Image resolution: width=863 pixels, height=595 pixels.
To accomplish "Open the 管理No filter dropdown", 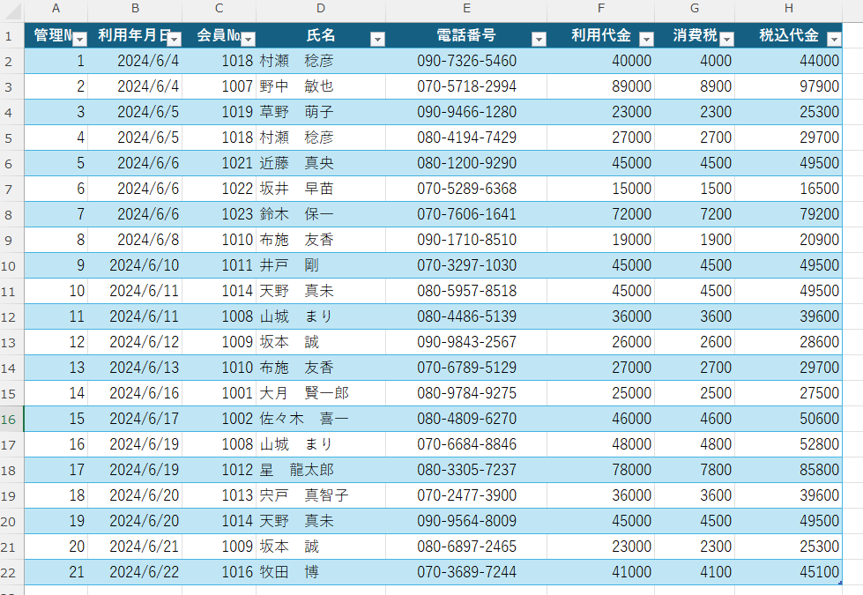I will [79, 39].
